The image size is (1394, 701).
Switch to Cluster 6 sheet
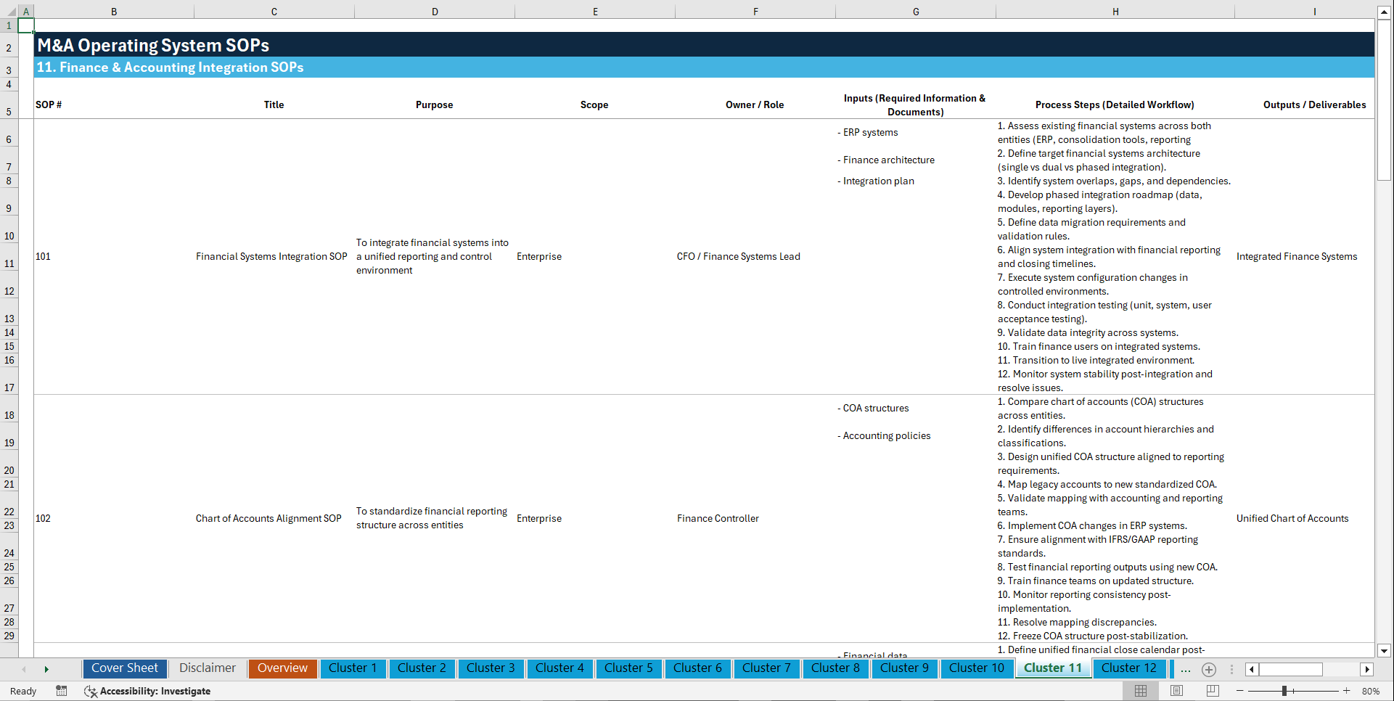697,668
